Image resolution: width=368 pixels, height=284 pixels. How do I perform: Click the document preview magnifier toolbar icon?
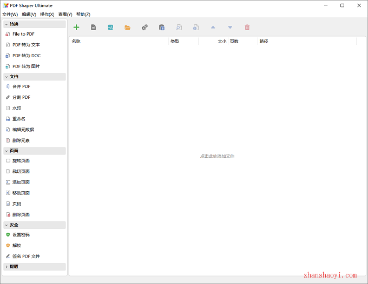[179, 28]
